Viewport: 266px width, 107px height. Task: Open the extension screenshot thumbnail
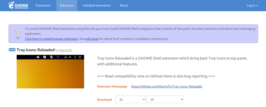click(x=50, y=72)
